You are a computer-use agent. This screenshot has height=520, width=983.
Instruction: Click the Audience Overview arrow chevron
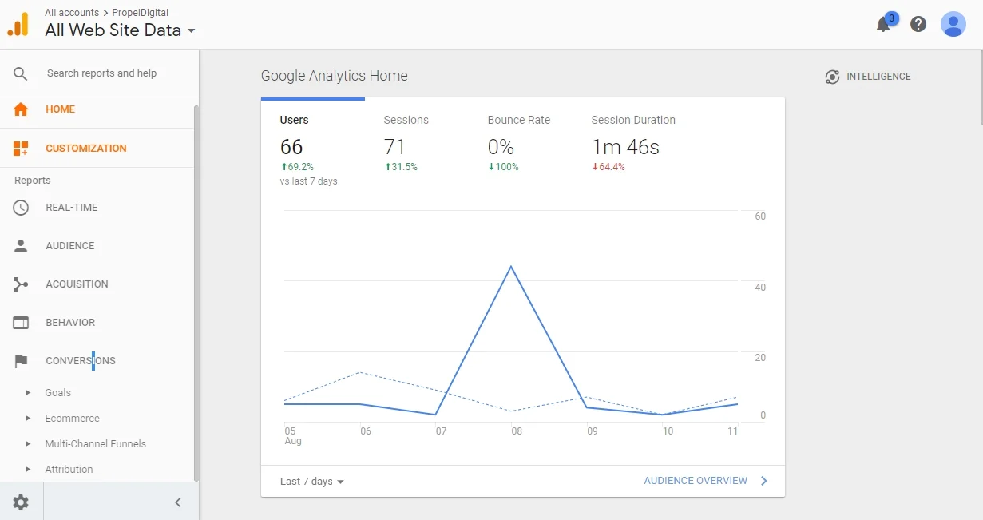point(764,481)
